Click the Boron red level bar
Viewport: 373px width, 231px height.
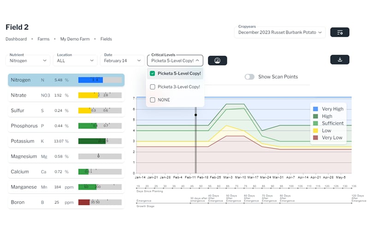point(84,202)
